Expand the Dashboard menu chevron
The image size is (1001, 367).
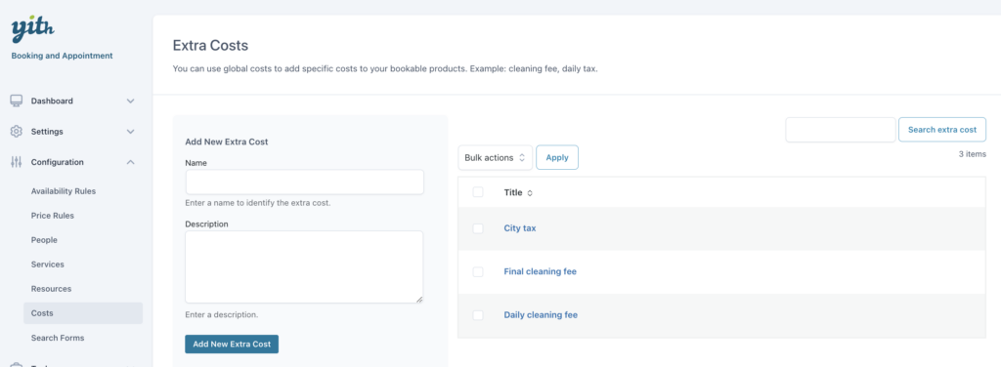pyautogui.click(x=130, y=101)
